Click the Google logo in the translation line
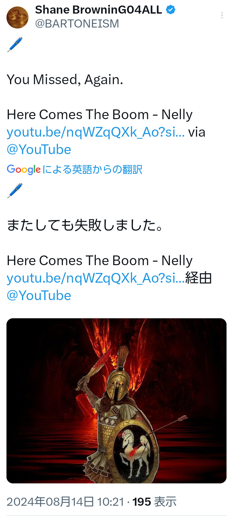 (x=24, y=169)
